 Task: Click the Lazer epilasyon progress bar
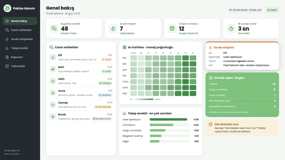tap(170, 119)
